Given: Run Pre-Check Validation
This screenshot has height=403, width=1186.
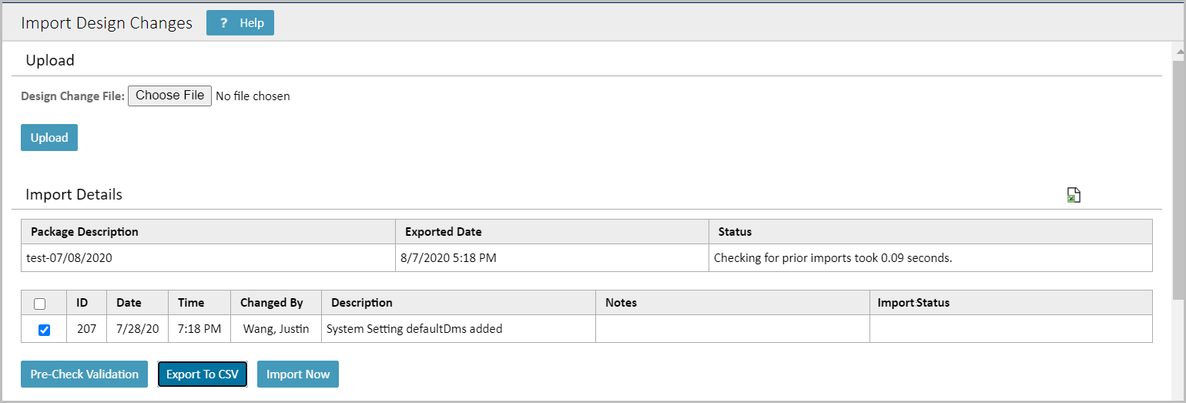Looking at the screenshot, I should 85,374.
